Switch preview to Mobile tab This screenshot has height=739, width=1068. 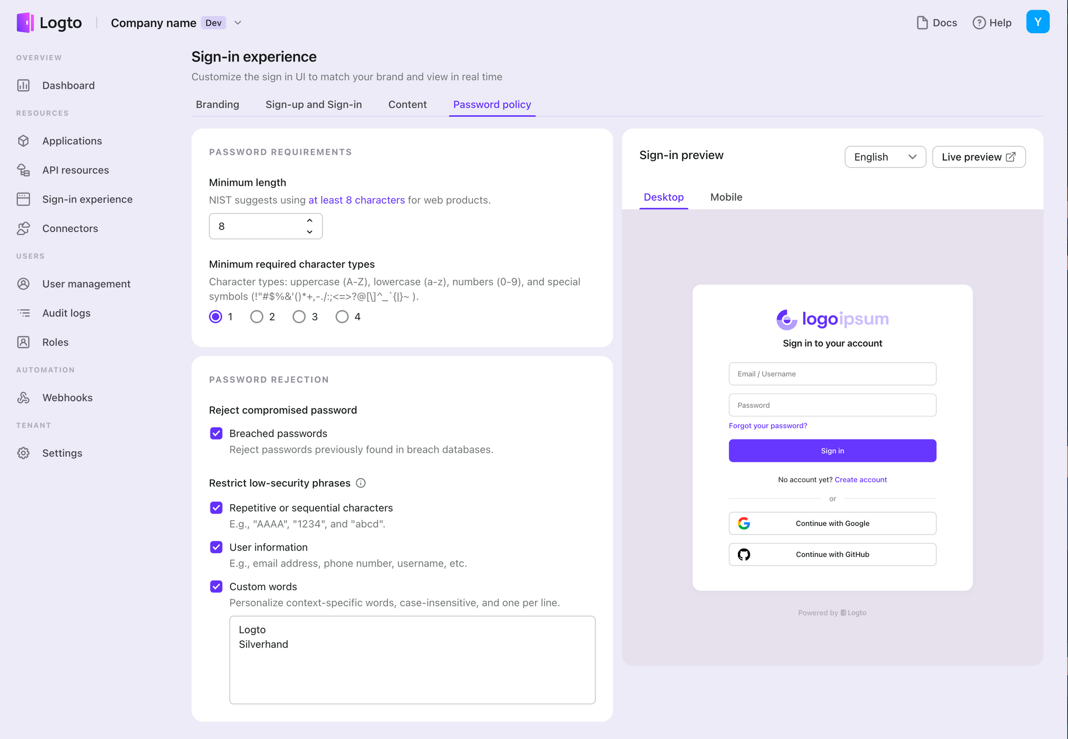[x=726, y=197]
